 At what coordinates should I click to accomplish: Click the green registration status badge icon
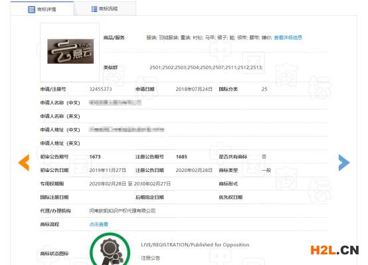[110, 249]
